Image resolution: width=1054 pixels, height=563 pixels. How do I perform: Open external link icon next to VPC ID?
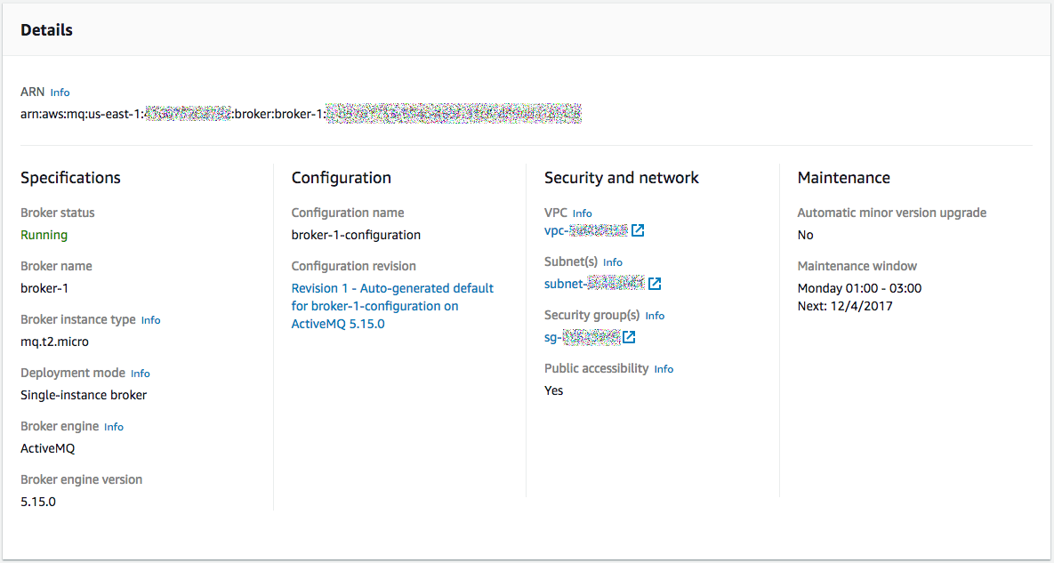(x=638, y=231)
